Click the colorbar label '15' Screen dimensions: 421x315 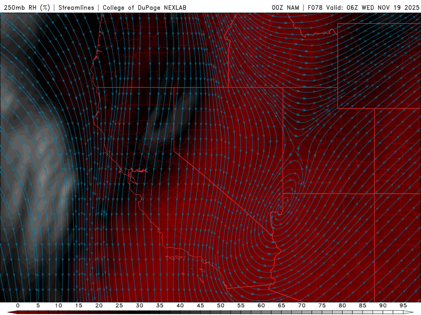click(78, 306)
